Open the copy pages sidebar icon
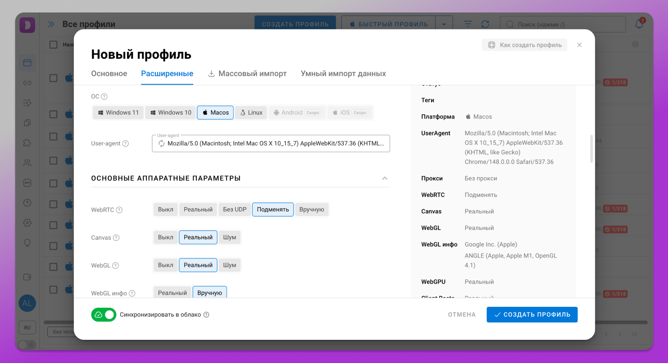 pyautogui.click(x=27, y=123)
